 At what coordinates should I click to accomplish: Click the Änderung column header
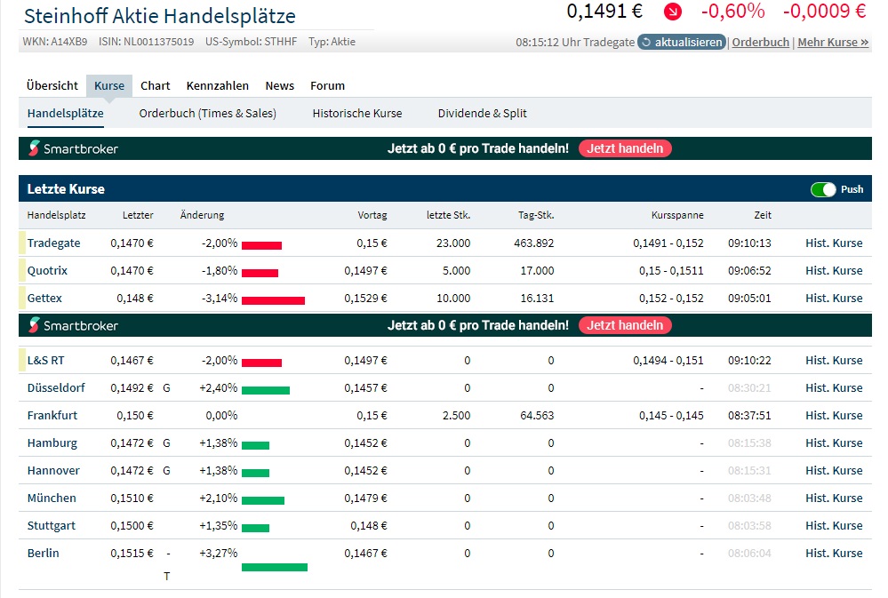pos(202,215)
